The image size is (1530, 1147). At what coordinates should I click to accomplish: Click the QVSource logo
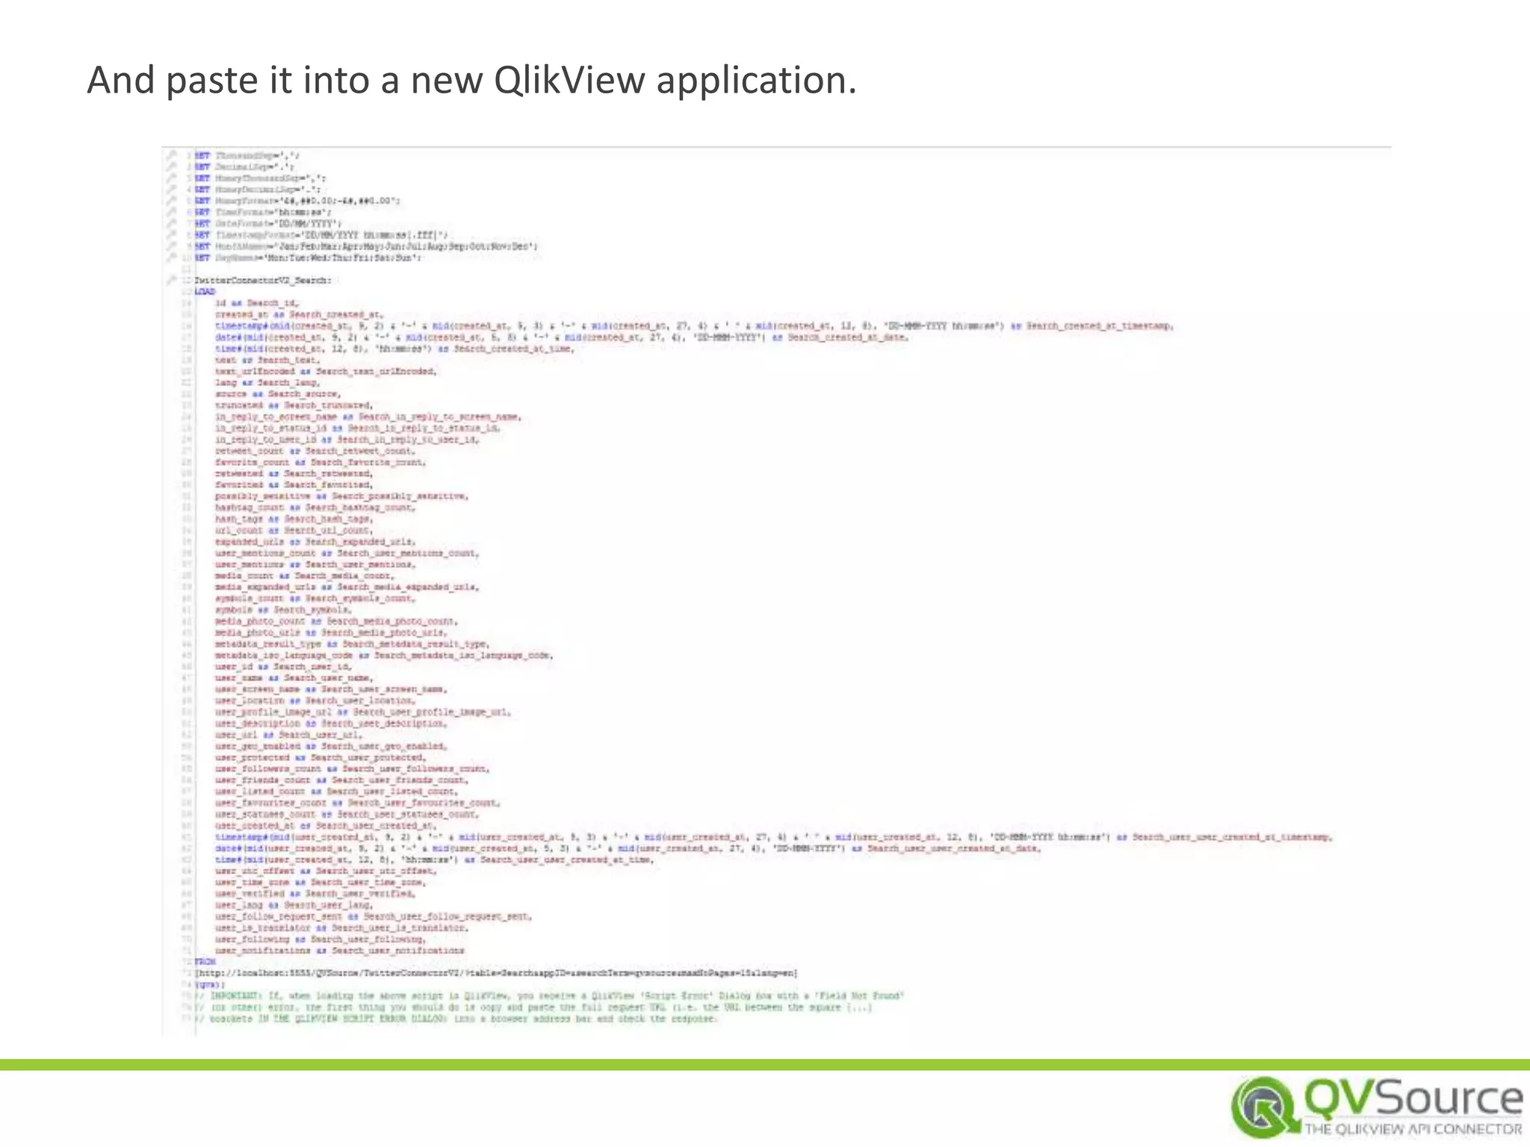pos(1376,1107)
